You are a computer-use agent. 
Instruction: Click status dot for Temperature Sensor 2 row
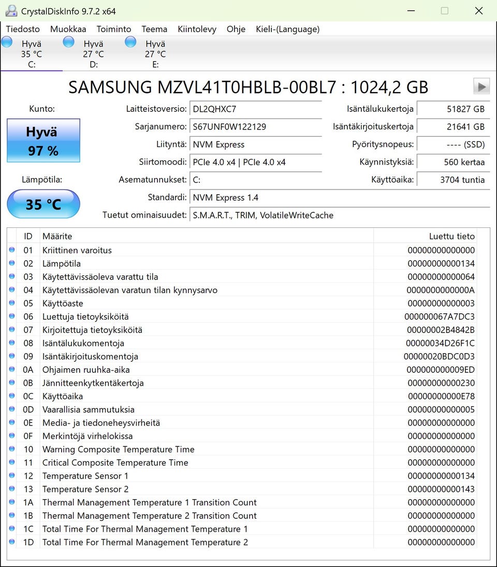(12, 489)
